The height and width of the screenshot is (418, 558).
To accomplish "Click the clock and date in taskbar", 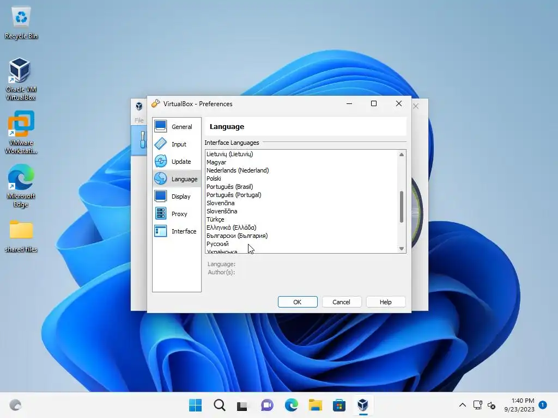I will [519, 405].
